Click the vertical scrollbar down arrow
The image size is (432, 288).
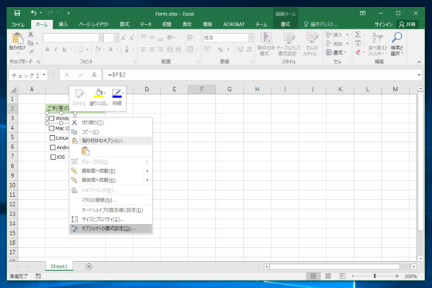click(420, 259)
